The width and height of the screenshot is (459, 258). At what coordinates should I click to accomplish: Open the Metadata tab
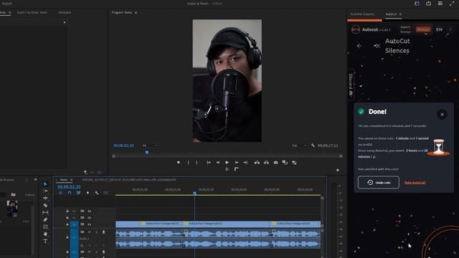[65, 13]
